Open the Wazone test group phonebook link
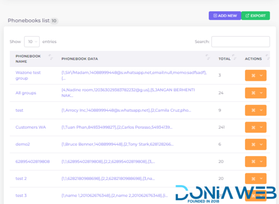Image resolution: width=279 pixels, height=204 pixels. point(28,75)
